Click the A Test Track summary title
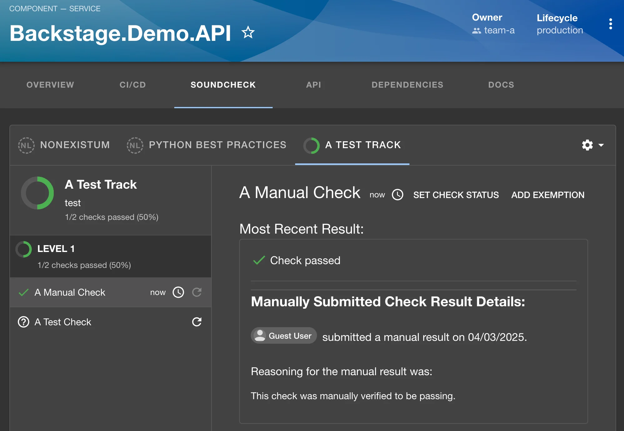The image size is (624, 431). 101,184
